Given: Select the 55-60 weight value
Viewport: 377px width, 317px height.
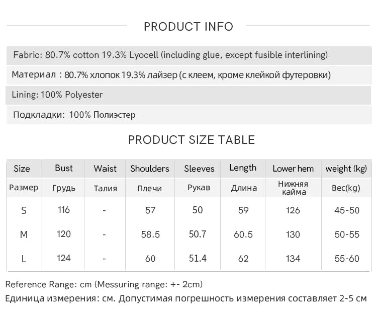Looking at the screenshot, I should (347, 259).
